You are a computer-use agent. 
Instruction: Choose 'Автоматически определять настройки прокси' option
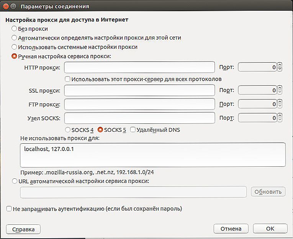tap(14, 38)
